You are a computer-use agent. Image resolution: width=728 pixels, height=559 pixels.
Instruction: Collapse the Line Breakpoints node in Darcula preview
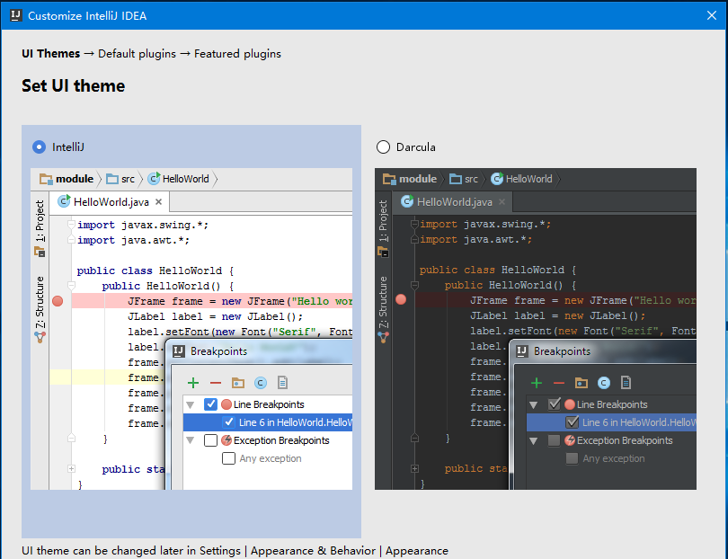point(534,404)
